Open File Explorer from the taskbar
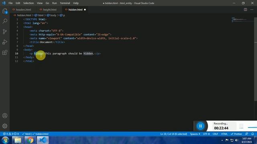The width and height of the screenshot is (257, 144). click(x=18, y=140)
